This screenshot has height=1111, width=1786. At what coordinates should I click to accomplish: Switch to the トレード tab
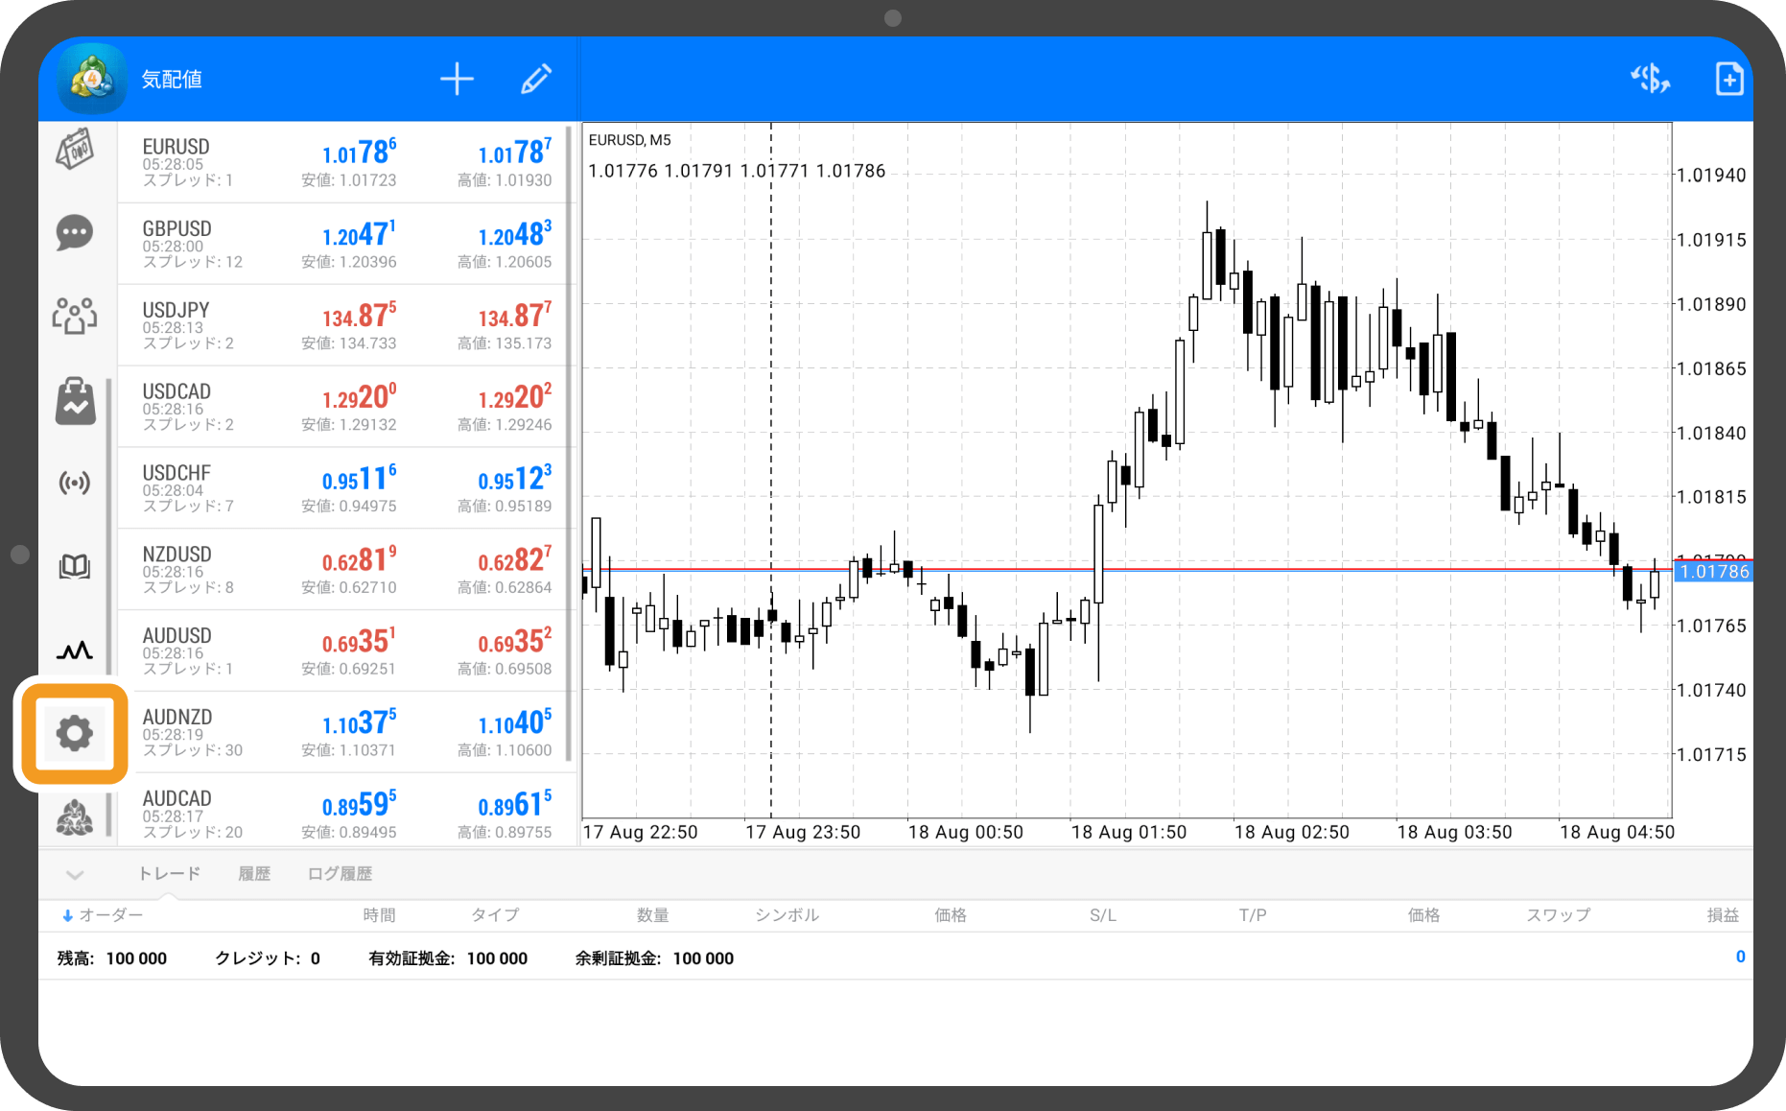[170, 873]
